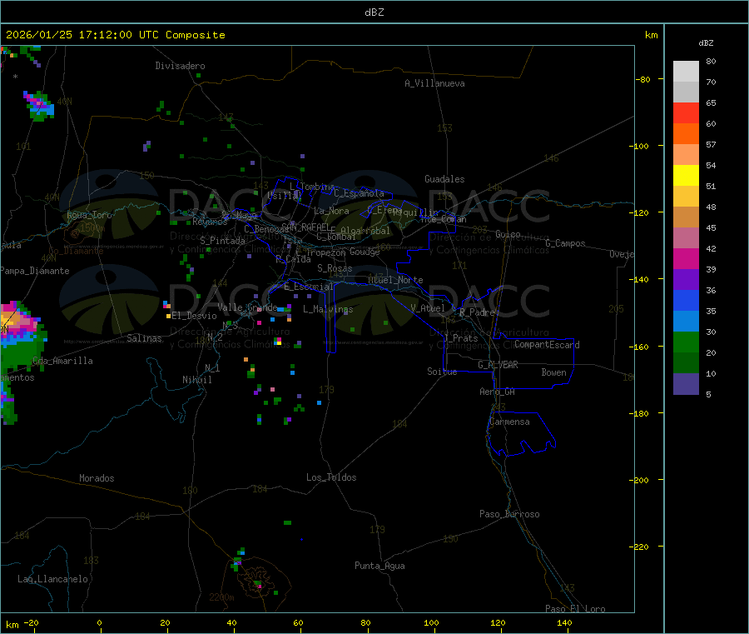Click the Morados place label
The height and width of the screenshot is (634, 749).
(x=97, y=478)
